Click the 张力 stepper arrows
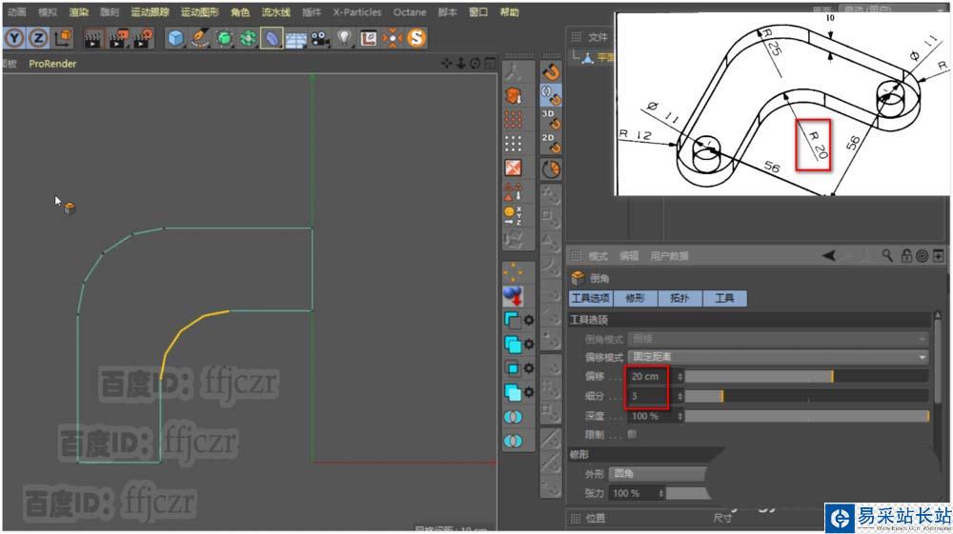 (x=660, y=493)
